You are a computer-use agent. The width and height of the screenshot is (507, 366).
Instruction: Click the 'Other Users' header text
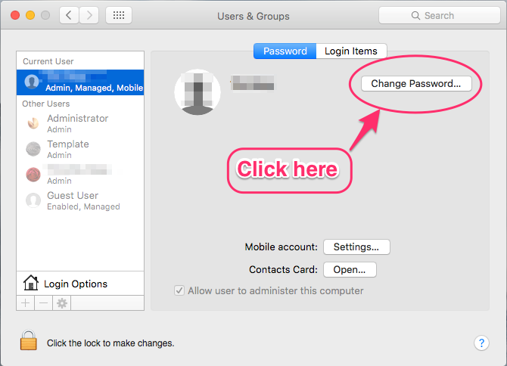pos(46,104)
